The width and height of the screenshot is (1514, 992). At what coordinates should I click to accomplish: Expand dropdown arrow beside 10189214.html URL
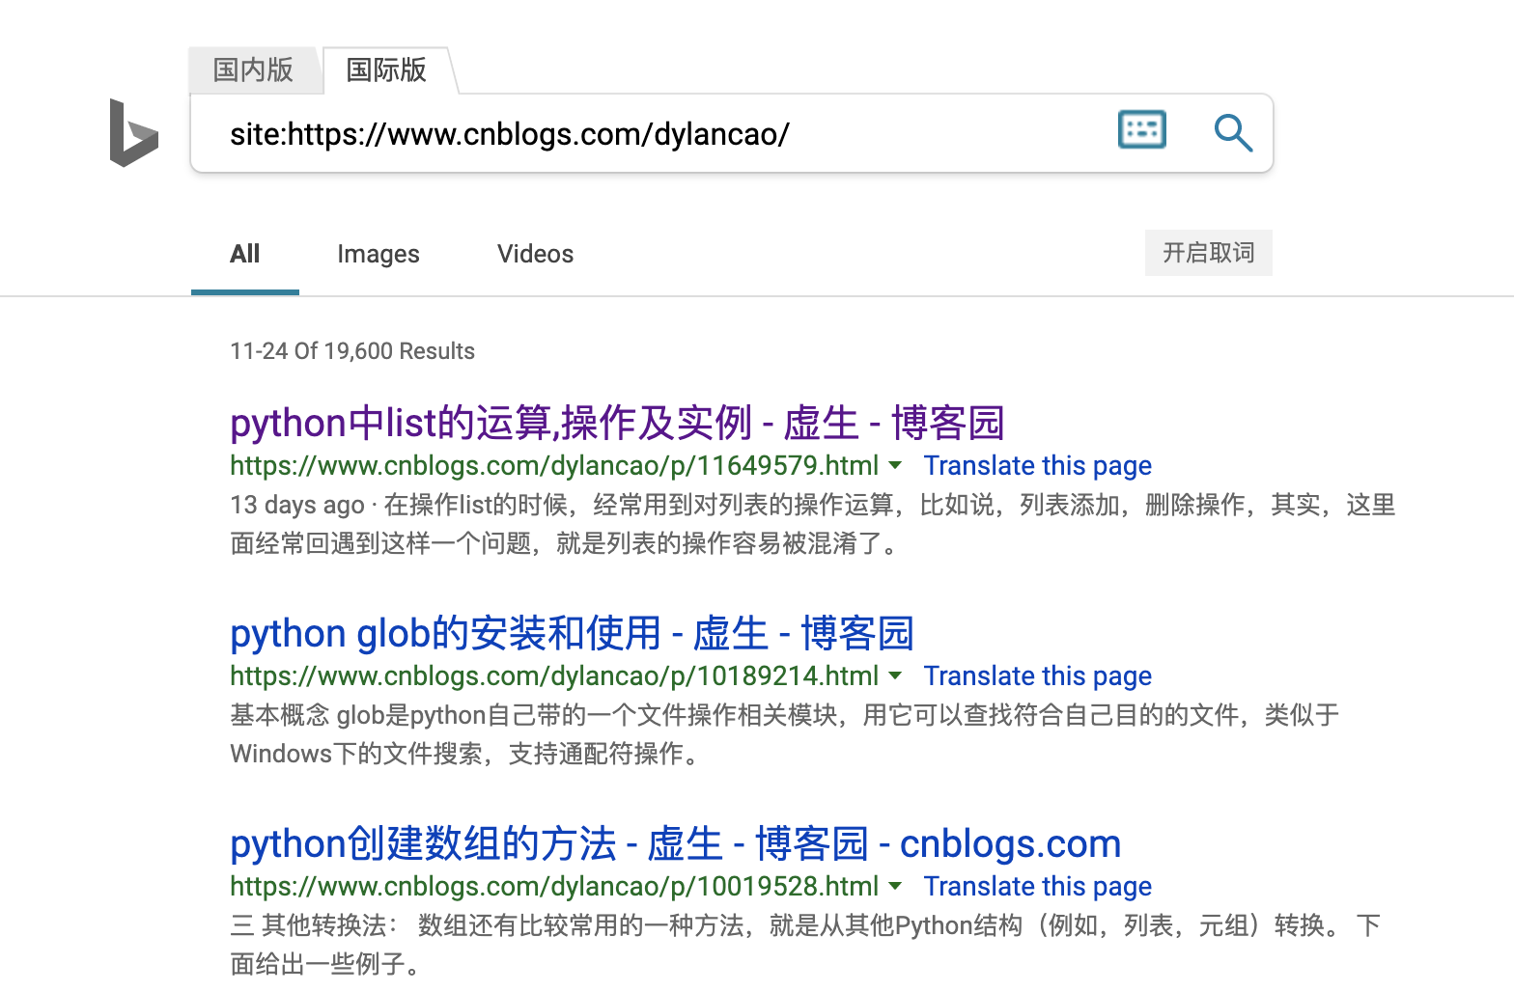point(895,676)
